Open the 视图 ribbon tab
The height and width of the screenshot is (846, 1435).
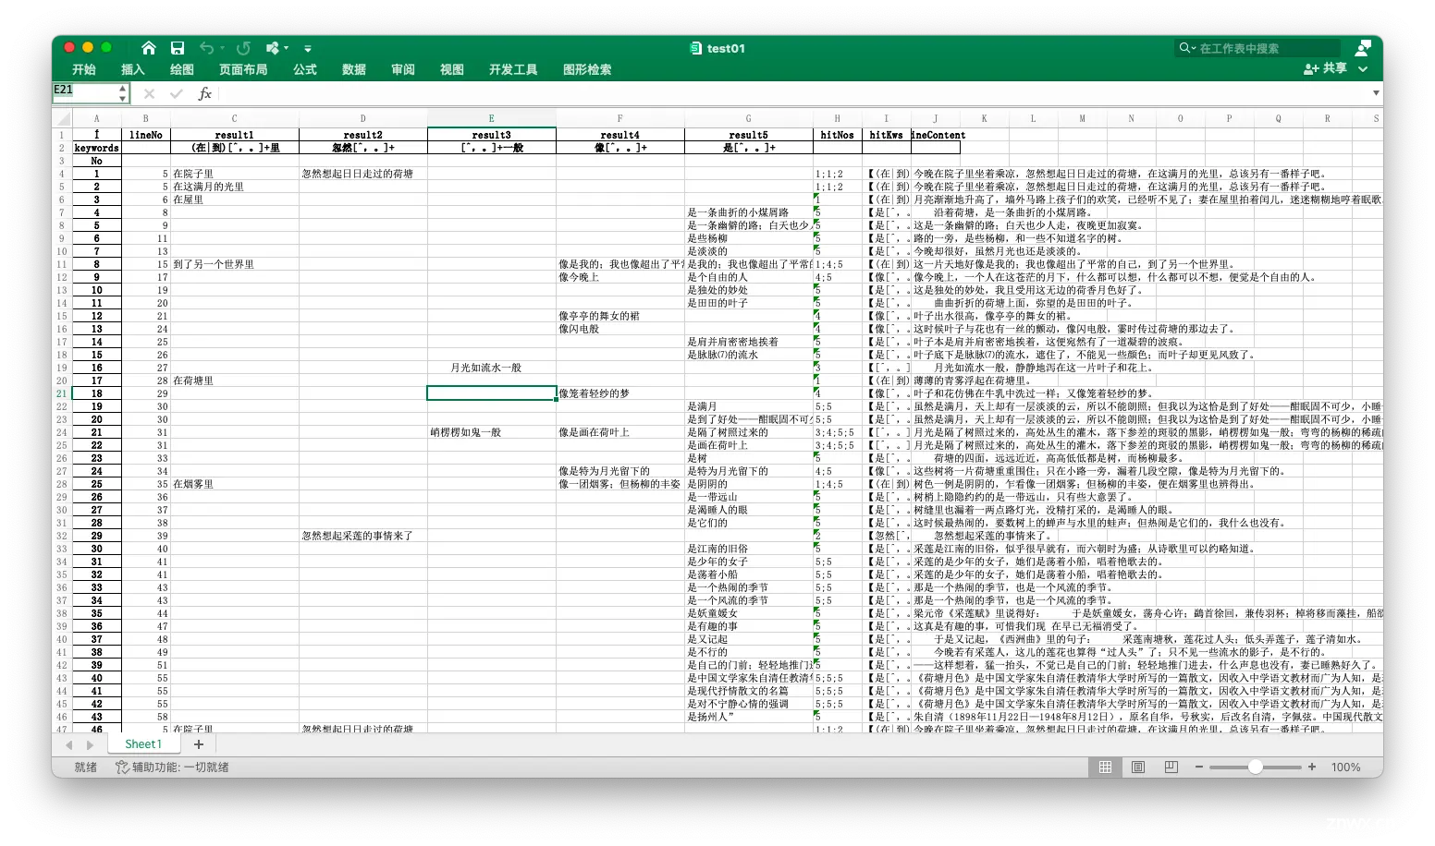click(x=452, y=69)
